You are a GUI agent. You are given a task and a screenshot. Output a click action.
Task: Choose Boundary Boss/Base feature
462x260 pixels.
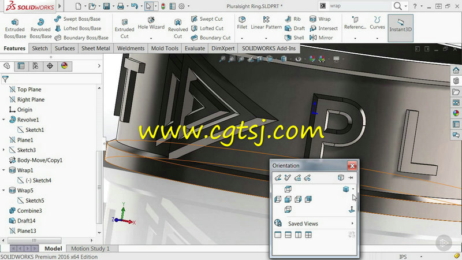pos(81,38)
